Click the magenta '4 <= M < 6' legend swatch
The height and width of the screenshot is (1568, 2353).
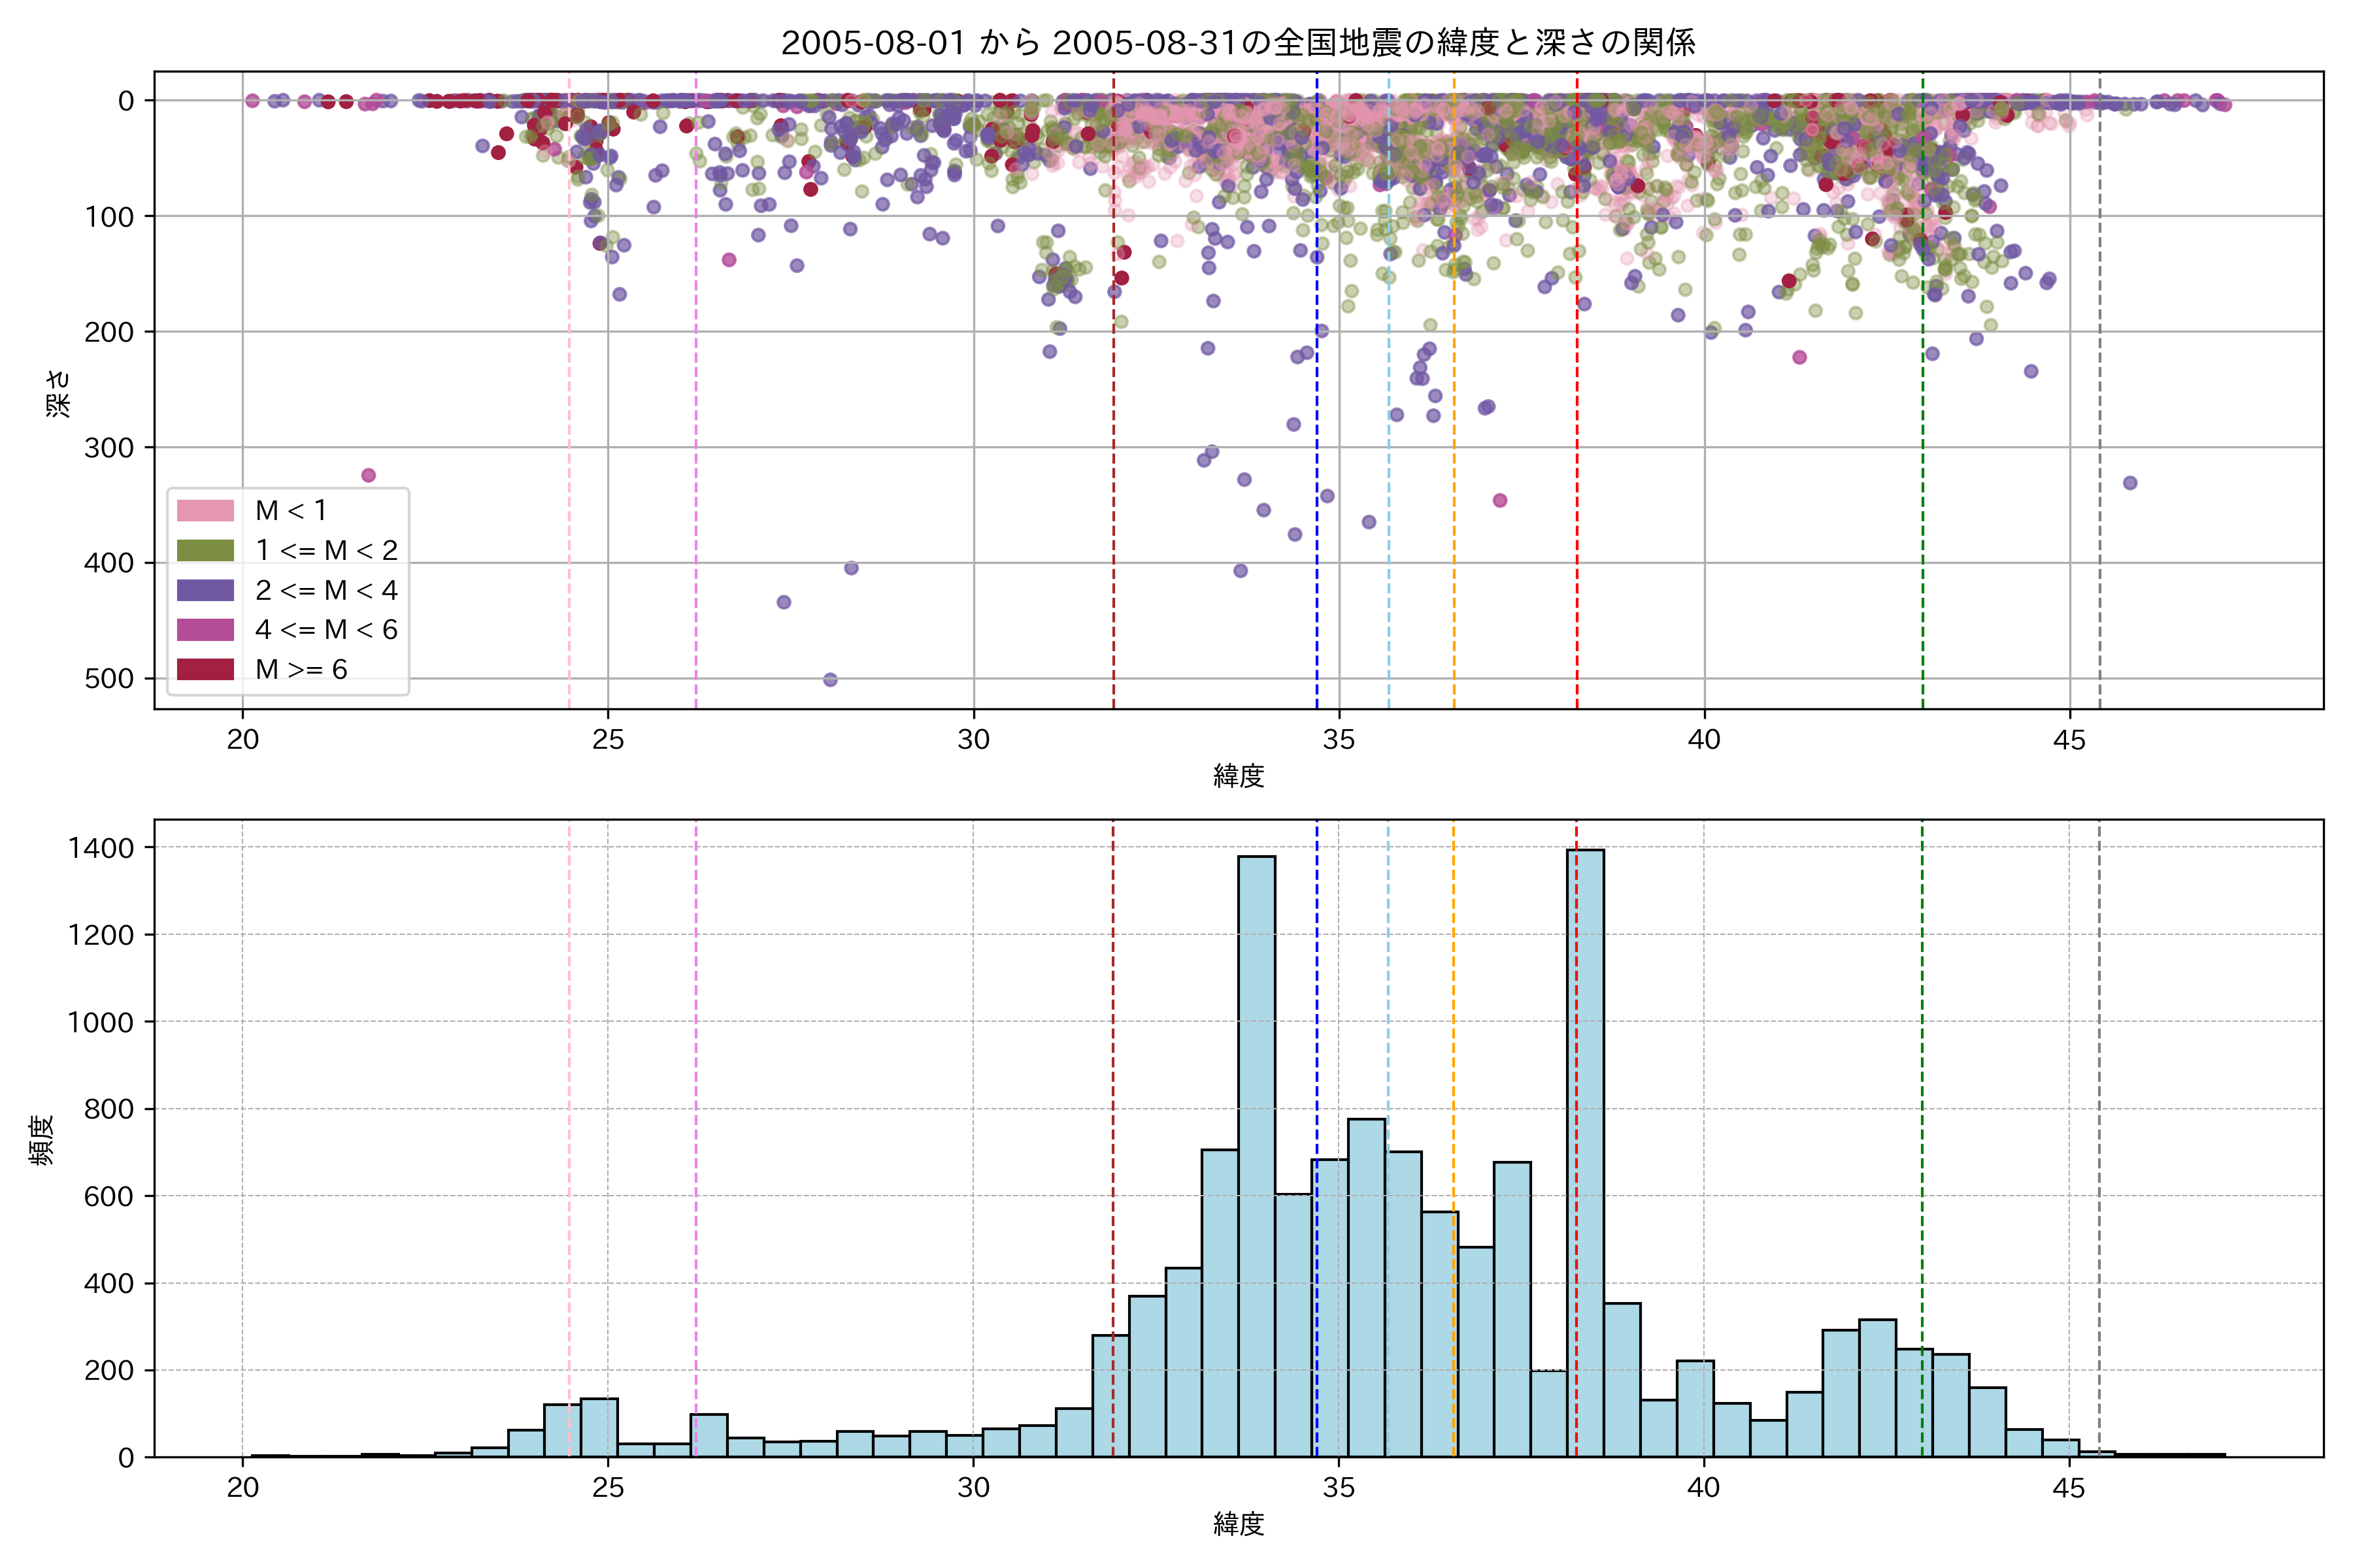[205, 630]
